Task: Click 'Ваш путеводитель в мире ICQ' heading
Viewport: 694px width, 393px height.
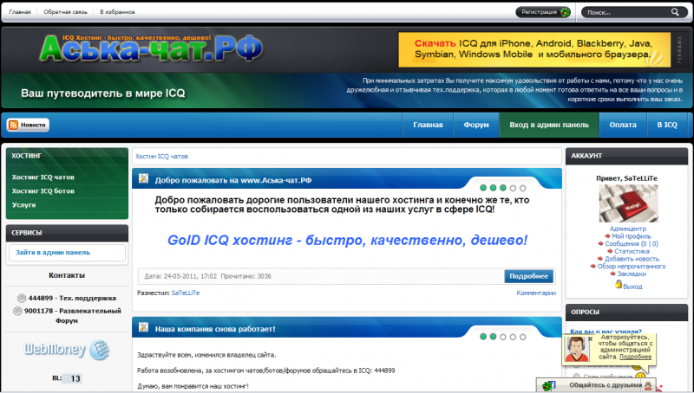Action: pos(103,93)
